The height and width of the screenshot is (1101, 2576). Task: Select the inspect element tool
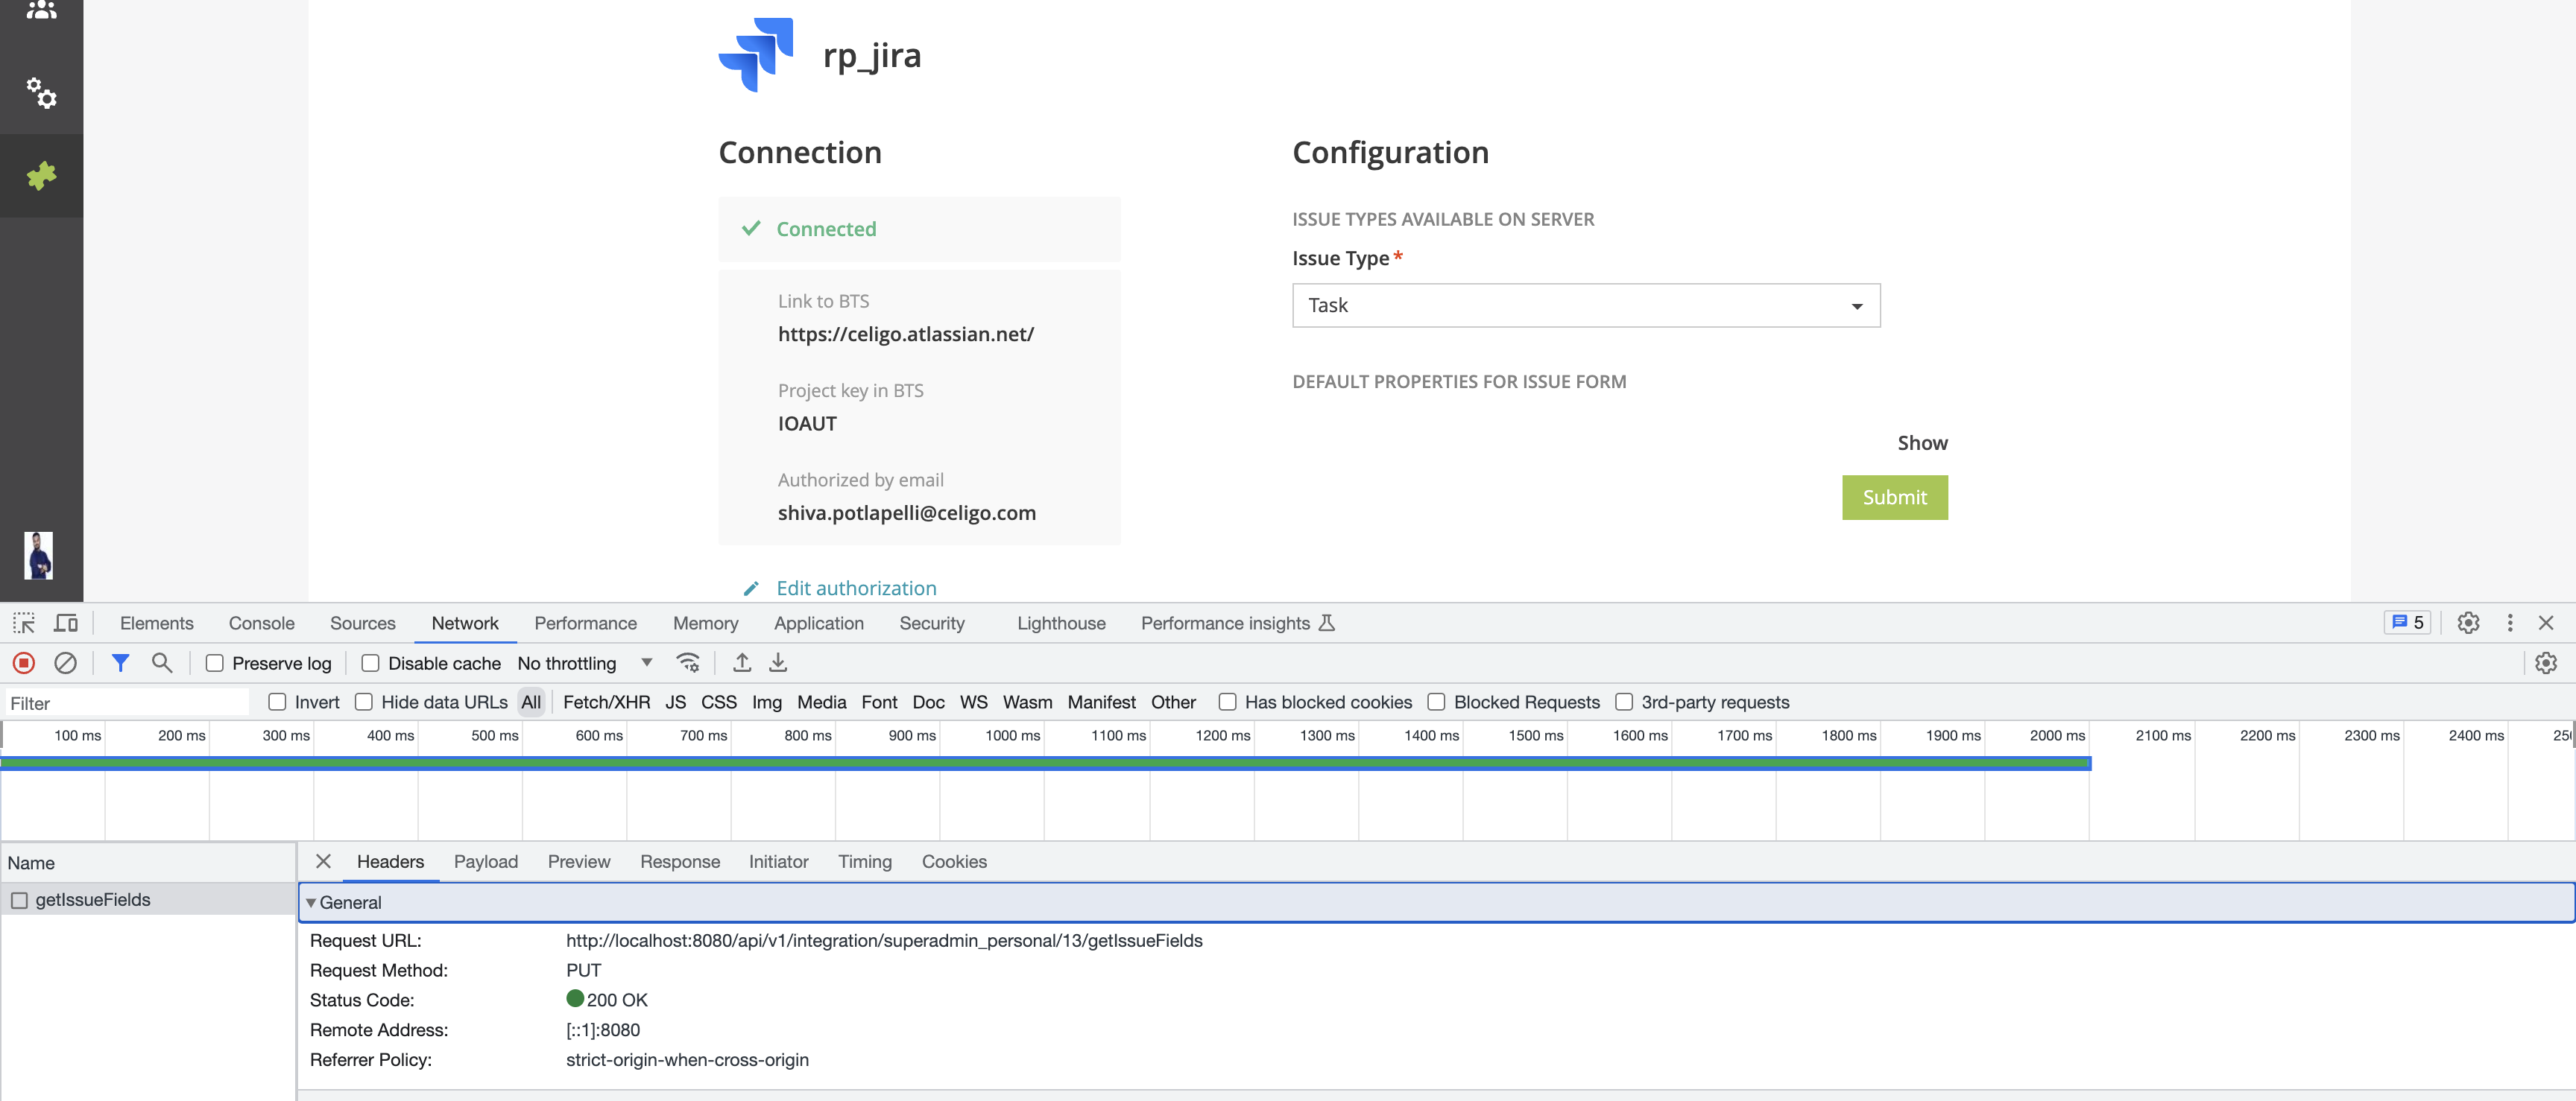coord(24,623)
